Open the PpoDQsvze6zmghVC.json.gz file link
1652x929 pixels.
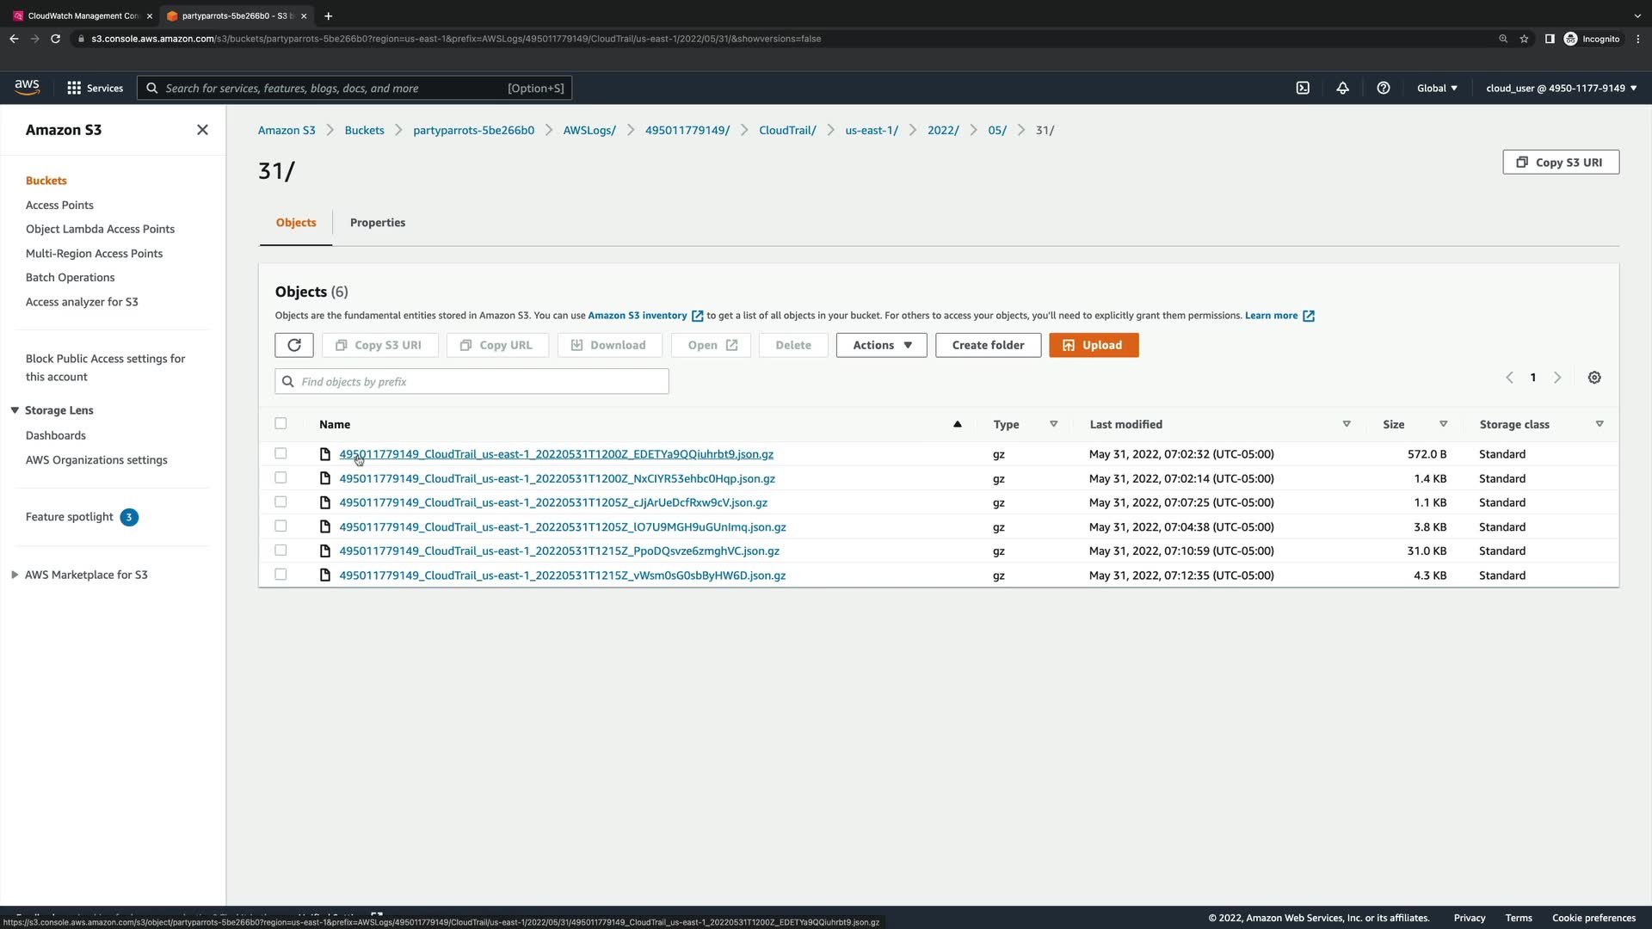(x=558, y=551)
